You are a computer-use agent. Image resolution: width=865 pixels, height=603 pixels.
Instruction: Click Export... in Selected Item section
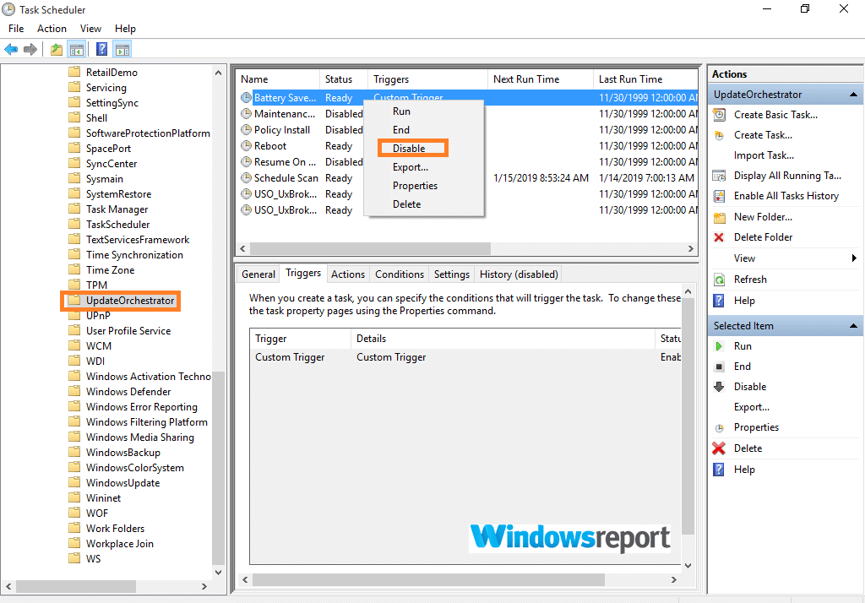click(751, 407)
